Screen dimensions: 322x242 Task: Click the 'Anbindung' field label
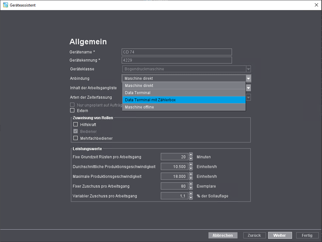[80, 78]
